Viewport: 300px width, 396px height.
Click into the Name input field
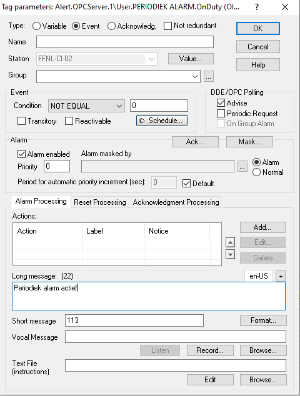click(x=125, y=42)
